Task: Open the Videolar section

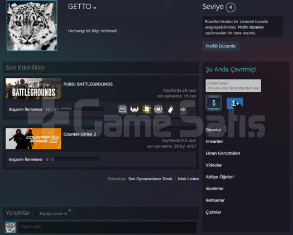Action: (x=214, y=165)
